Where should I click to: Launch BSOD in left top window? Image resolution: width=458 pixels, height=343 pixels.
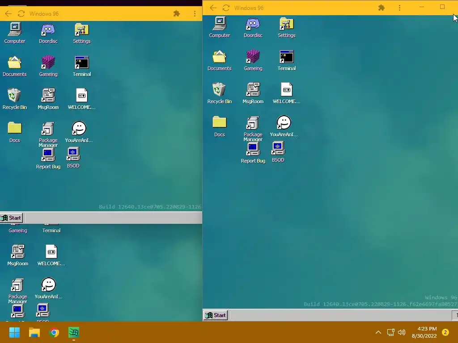(73, 158)
